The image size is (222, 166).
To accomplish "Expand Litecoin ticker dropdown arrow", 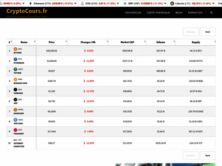I will click(213, 4).
